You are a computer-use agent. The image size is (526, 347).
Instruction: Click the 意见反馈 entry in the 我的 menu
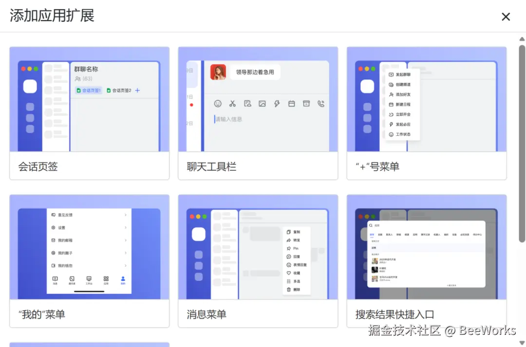point(65,215)
